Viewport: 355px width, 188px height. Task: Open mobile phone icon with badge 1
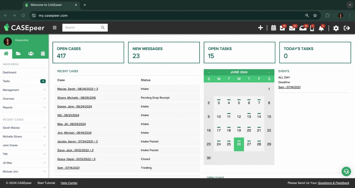312,28
